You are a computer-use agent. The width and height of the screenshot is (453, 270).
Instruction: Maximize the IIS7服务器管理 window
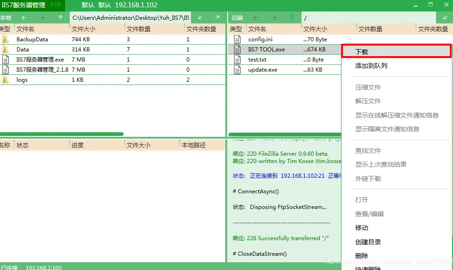coord(431,5)
